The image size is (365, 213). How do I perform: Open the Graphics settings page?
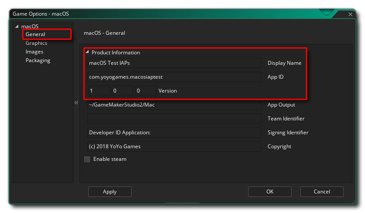pos(36,43)
